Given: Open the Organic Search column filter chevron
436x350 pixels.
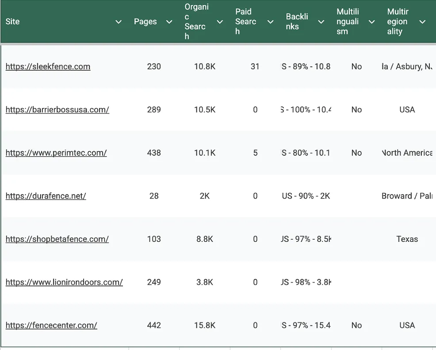Looking at the screenshot, I should click(220, 22).
